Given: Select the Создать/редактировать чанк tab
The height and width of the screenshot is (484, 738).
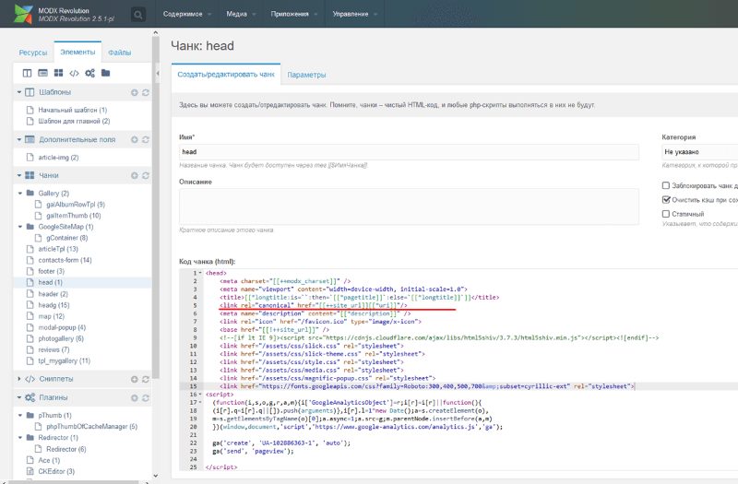Looking at the screenshot, I should [x=226, y=75].
